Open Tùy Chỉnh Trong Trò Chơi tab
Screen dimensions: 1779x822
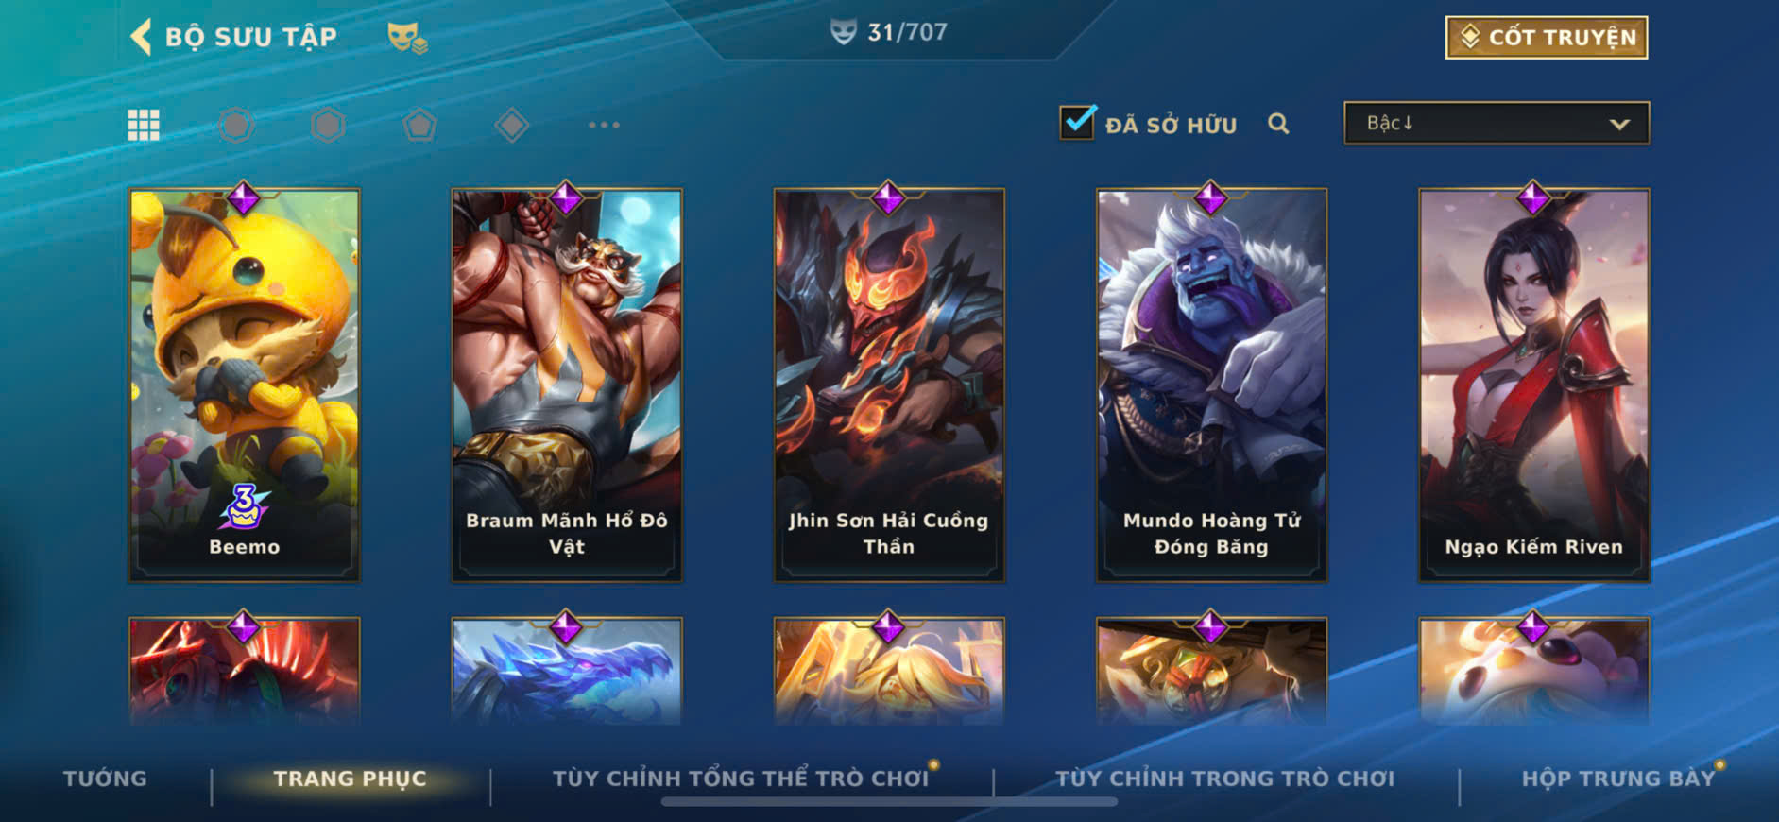coord(1224,779)
